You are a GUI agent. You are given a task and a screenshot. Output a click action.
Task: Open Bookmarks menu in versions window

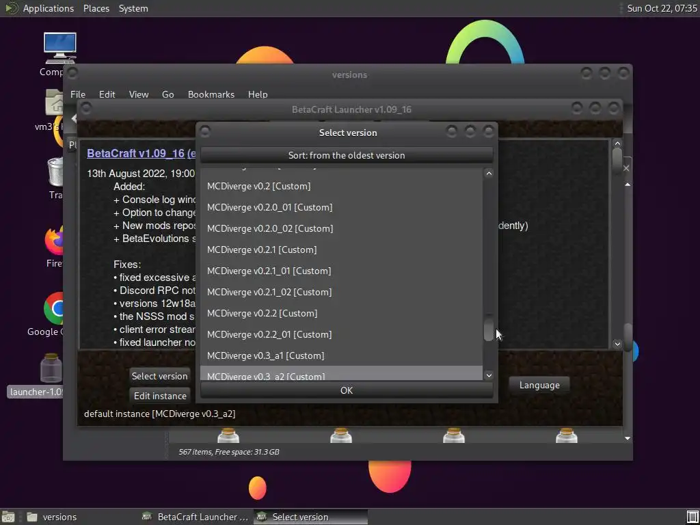[x=211, y=94]
